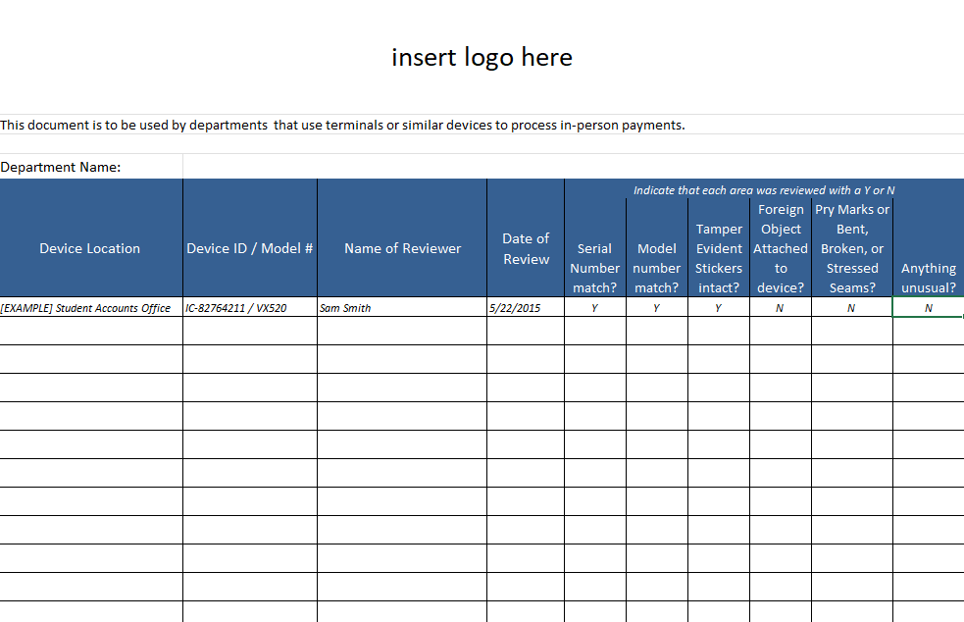Click first empty Device Location cell below example
Viewport: 964px width, 622px height.
pos(91,331)
